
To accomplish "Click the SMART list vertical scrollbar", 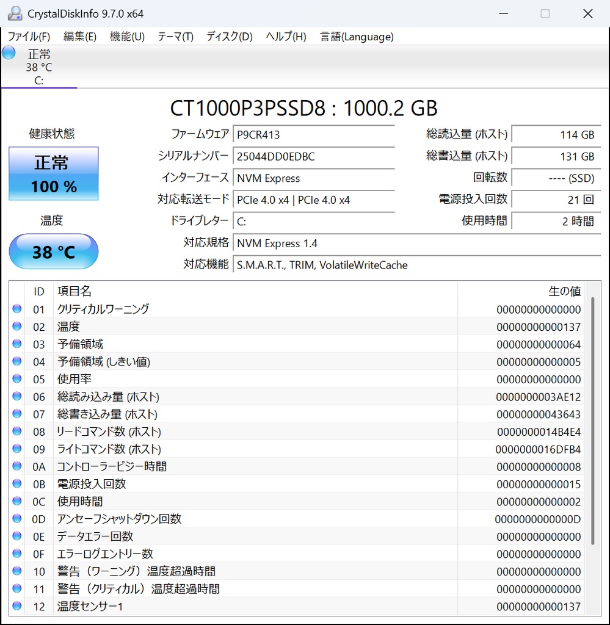I will [x=593, y=421].
